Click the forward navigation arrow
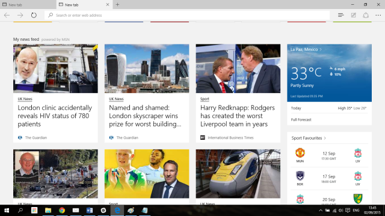385x216 pixels. click(x=20, y=15)
